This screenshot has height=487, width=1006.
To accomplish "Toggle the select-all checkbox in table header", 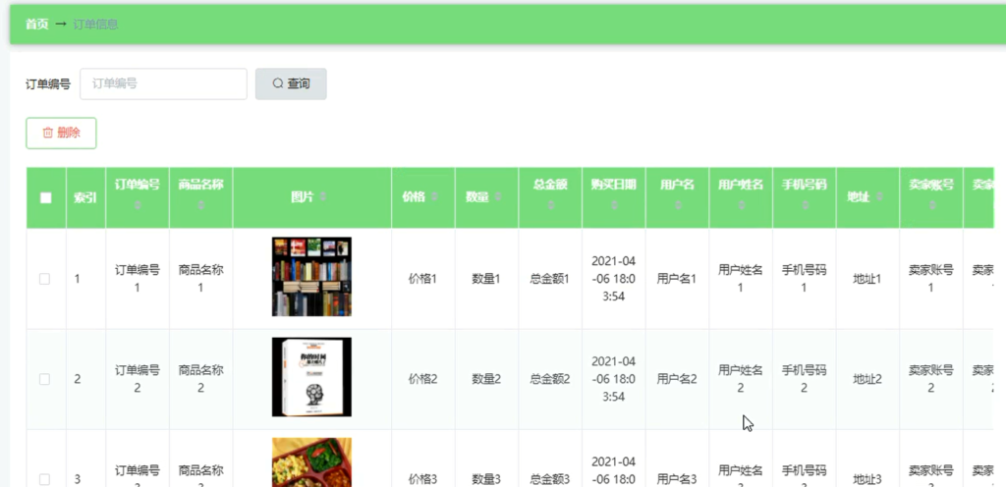I will (45, 198).
